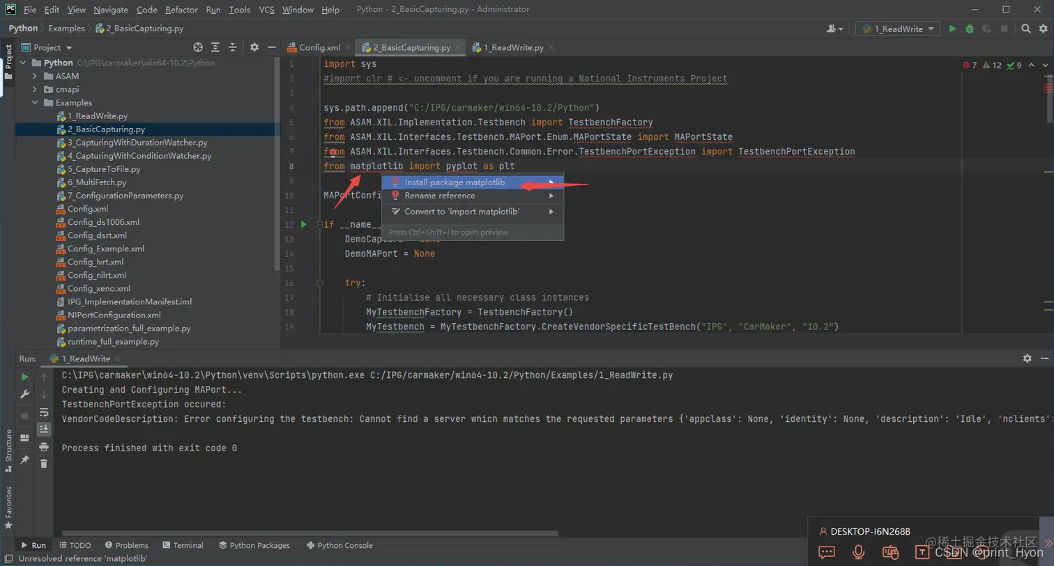This screenshot has height=566, width=1054.
Task: Open the File menu
Action: tap(30, 10)
